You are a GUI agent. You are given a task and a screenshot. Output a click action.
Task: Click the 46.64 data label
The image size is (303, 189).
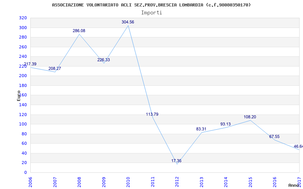tap(298, 147)
